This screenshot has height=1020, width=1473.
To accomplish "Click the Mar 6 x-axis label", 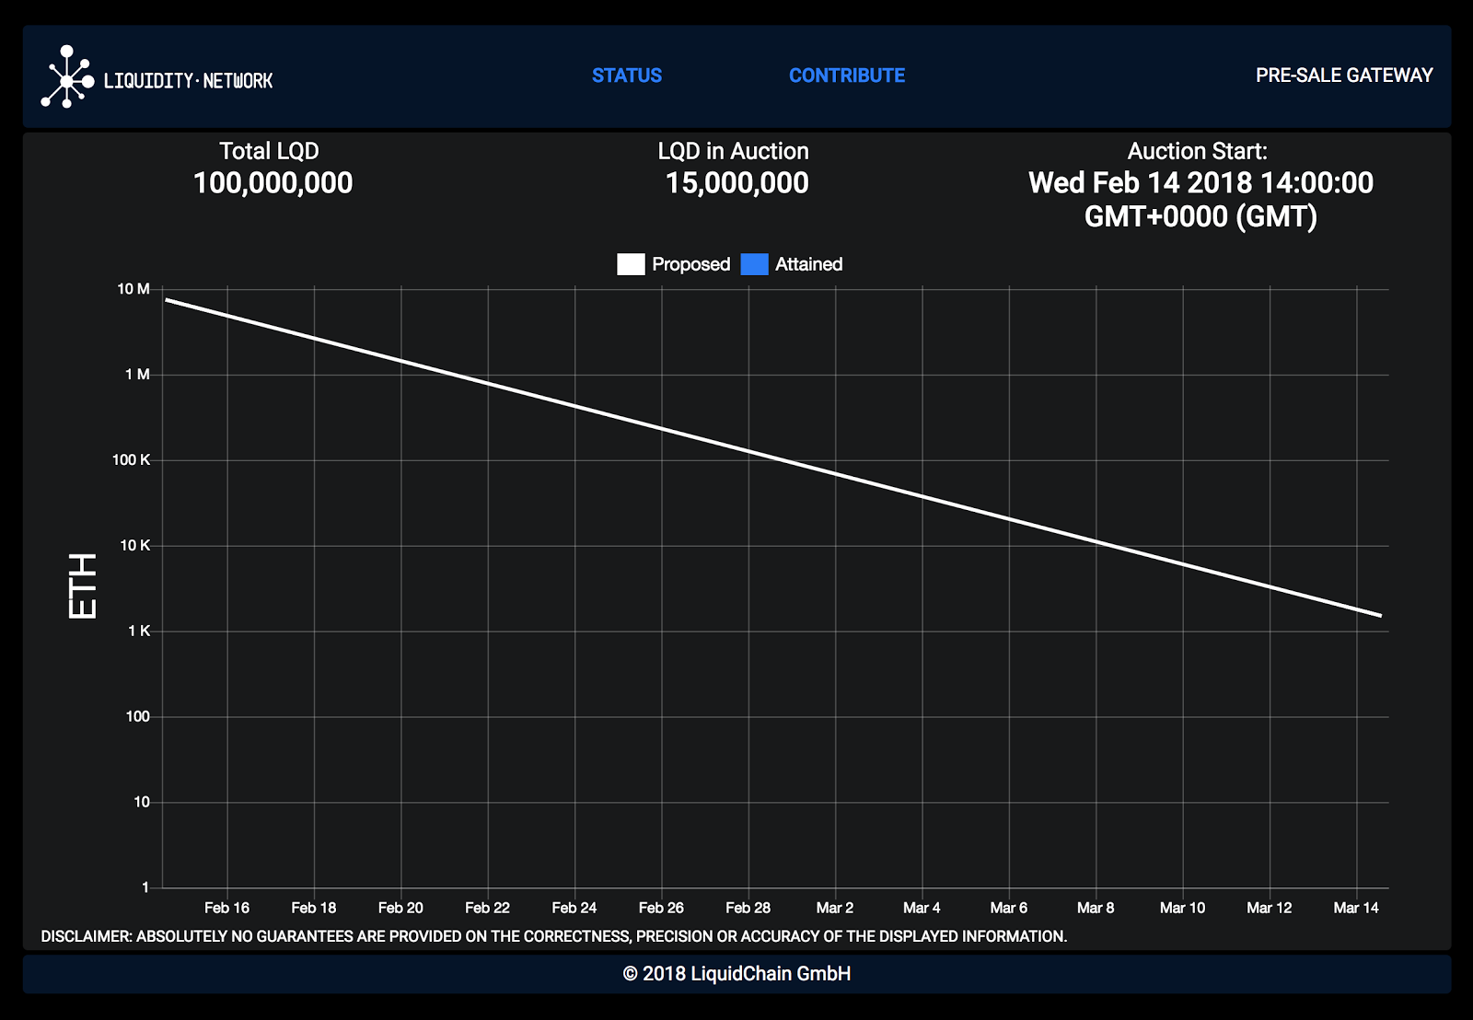I will coord(1009,908).
